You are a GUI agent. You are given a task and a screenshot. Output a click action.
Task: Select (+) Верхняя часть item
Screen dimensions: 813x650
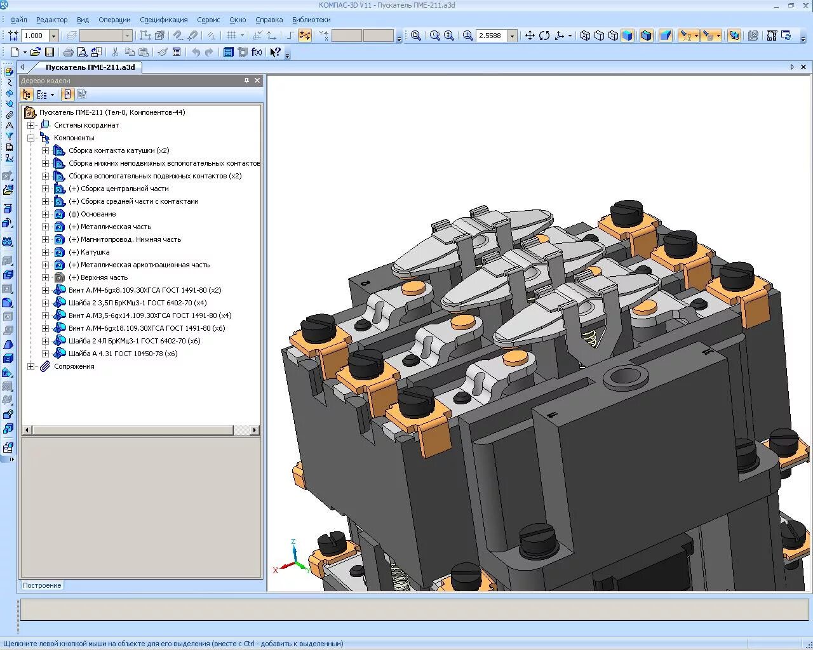point(98,277)
